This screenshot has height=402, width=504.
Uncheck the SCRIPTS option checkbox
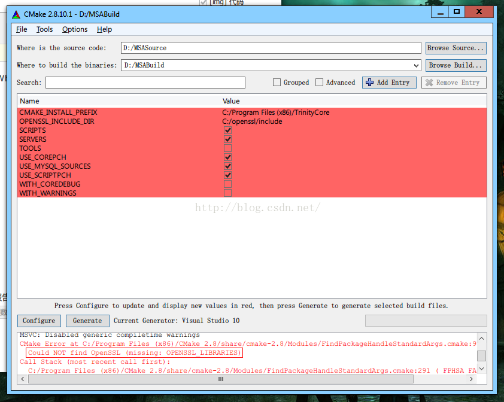tap(227, 130)
